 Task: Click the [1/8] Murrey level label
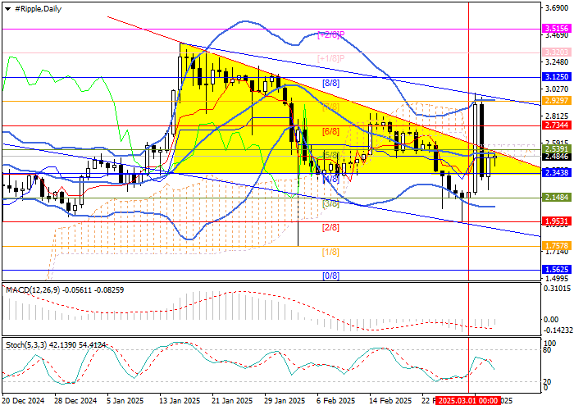point(330,252)
